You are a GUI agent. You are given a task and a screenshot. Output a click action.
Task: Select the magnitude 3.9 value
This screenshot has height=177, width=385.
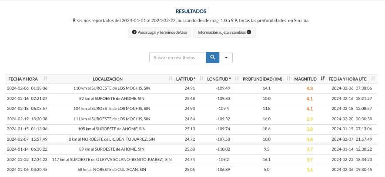click(x=309, y=119)
